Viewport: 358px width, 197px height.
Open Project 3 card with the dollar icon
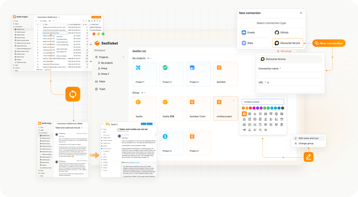[x=172, y=143]
